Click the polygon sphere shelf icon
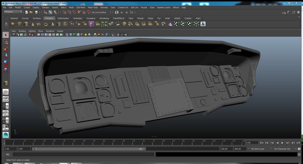Viewport: 303px width, 164px height. click(x=13, y=24)
